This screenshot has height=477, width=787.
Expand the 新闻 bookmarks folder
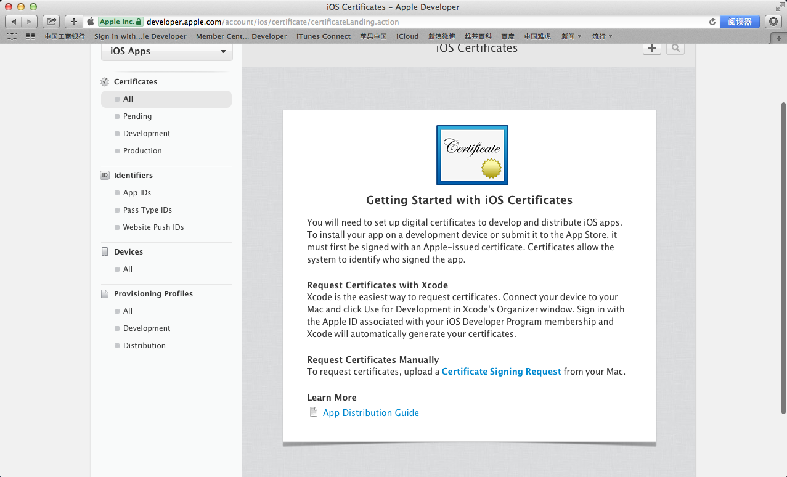[571, 36]
